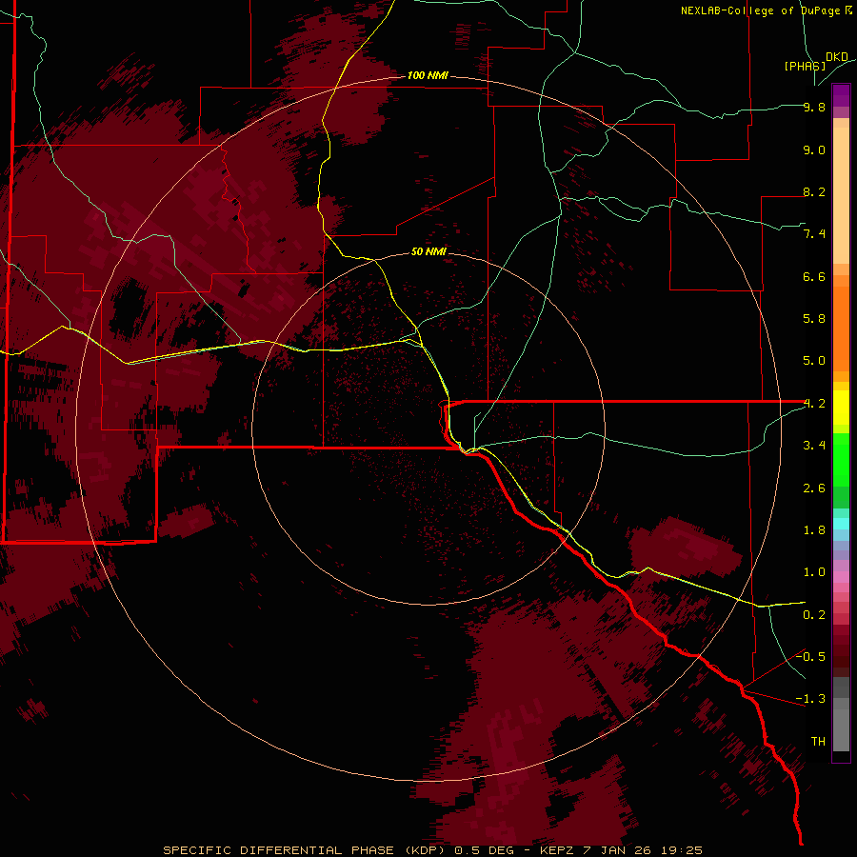This screenshot has height=857, width=857.
Task: Pick the bright green band of the color scale
Action: (x=841, y=461)
